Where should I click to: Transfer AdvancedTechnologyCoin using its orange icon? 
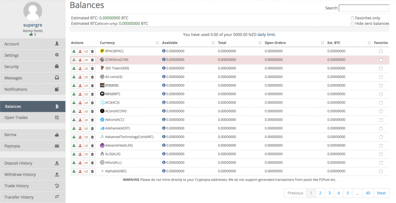tap(86, 137)
